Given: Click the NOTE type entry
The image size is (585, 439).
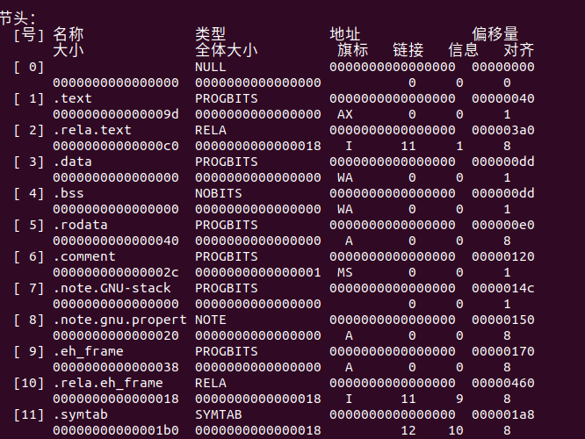Looking at the screenshot, I should click(211, 320).
